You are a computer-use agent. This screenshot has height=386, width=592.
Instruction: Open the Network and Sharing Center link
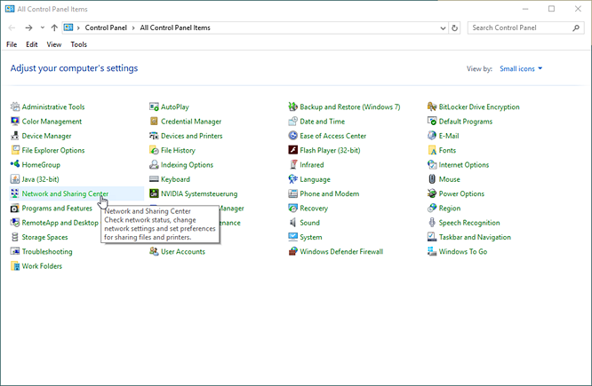65,193
